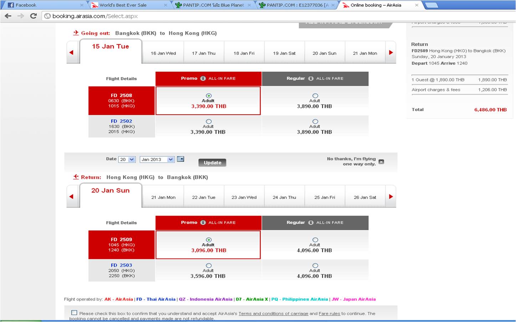Click FD 2509 flight details cell
This screenshot has height=322, width=516.
click(x=122, y=245)
